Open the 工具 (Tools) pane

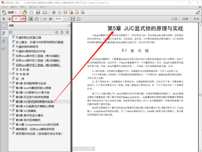click(174, 19)
